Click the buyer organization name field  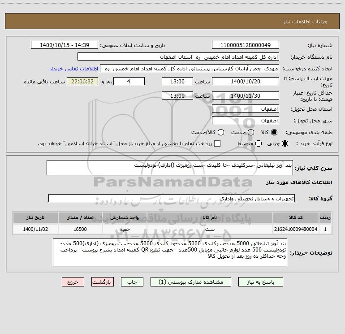[x=178, y=56]
